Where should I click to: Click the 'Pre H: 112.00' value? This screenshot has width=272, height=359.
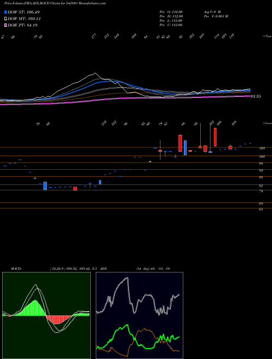(x=171, y=16)
